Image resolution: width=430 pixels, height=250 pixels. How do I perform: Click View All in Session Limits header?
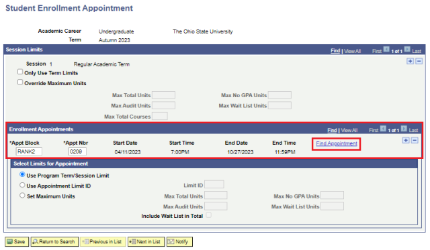tap(352, 51)
